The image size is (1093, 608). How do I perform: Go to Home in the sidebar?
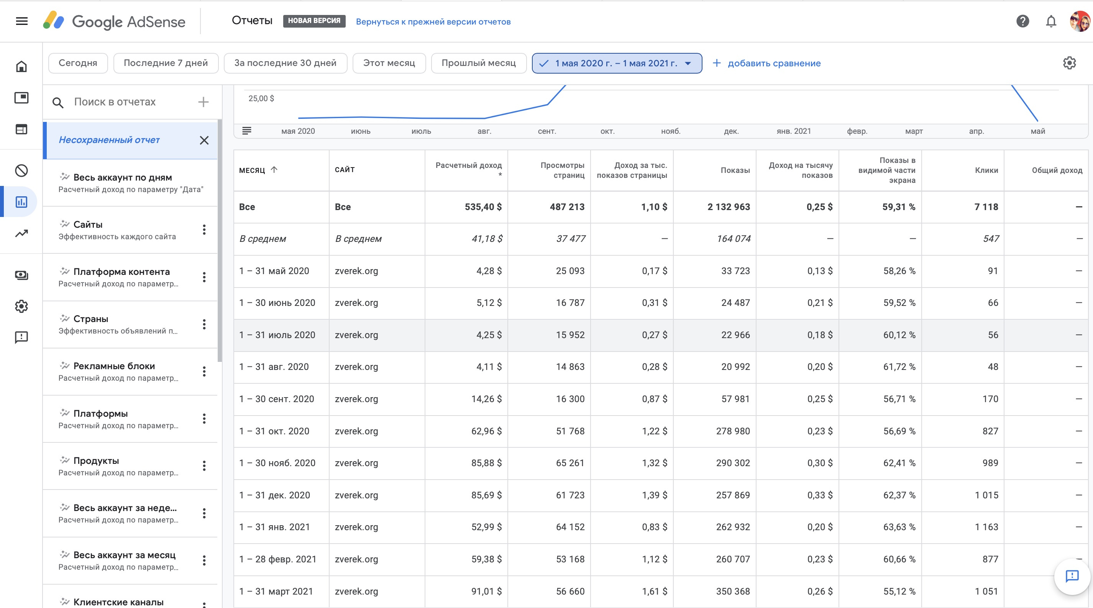click(21, 67)
